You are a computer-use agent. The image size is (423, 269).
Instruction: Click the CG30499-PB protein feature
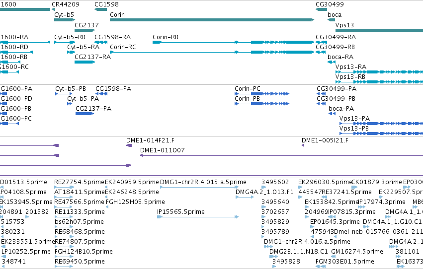321,104
